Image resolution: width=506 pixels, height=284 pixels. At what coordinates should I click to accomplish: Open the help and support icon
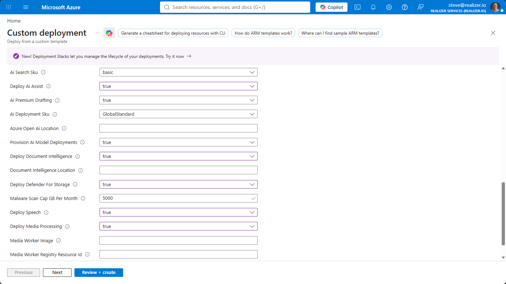click(x=405, y=7)
